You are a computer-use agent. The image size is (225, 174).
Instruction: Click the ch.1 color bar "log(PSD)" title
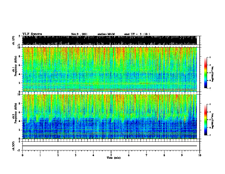point(213,74)
